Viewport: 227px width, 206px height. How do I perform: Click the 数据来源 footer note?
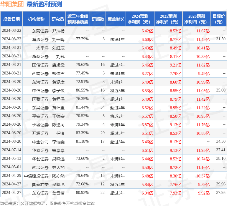(47, 203)
